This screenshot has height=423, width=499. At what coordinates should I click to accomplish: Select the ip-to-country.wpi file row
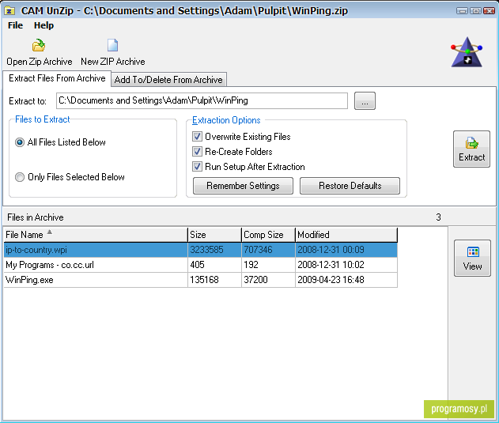201,250
